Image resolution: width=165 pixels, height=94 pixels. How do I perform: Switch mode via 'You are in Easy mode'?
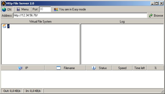pos(70,9)
